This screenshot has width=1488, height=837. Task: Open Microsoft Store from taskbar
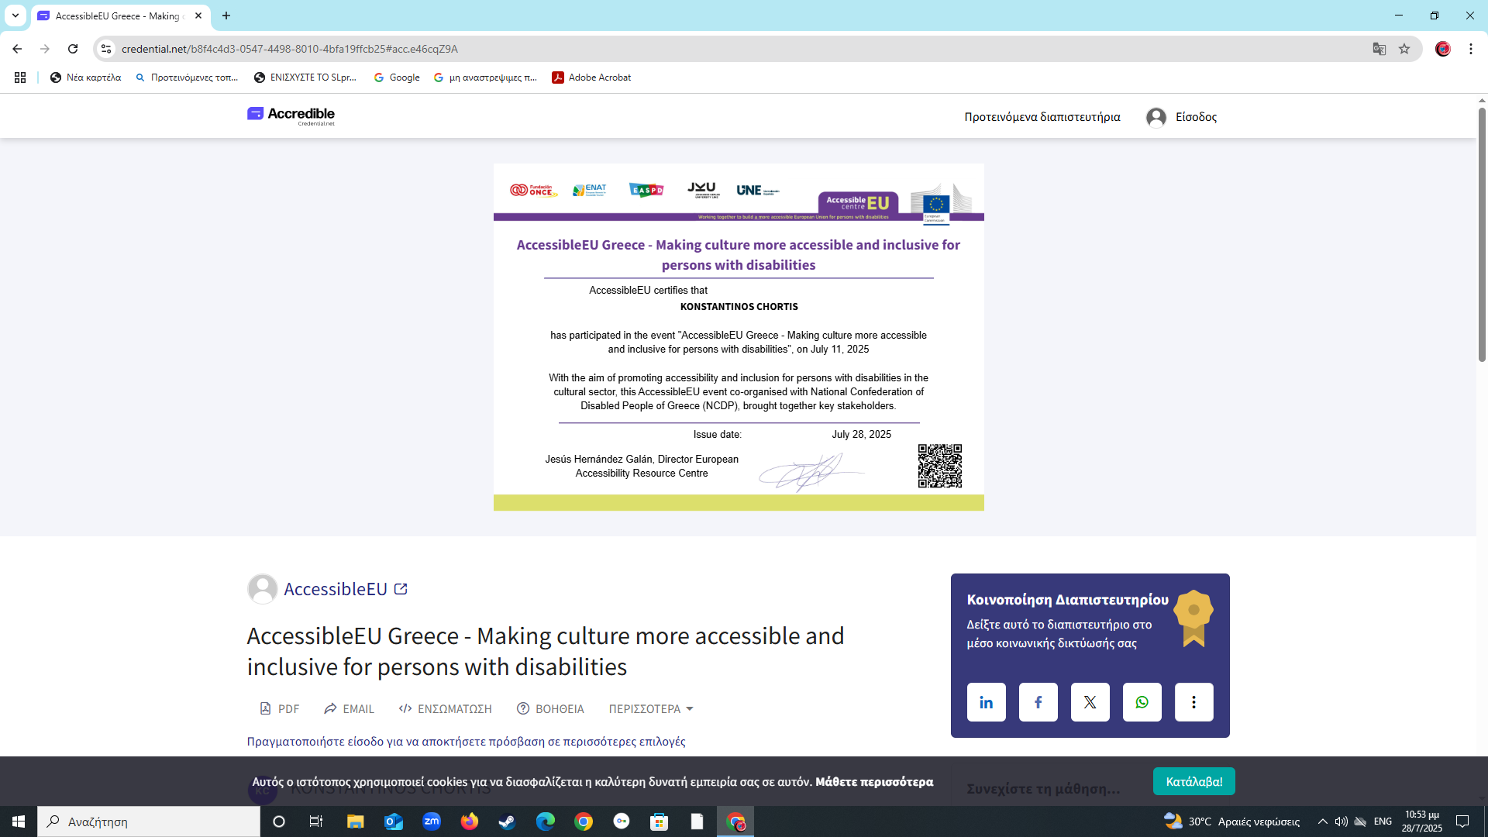[x=659, y=821]
